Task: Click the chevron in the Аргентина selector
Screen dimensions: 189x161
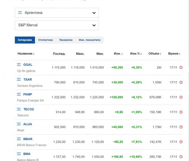Action: (x=94, y=13)
